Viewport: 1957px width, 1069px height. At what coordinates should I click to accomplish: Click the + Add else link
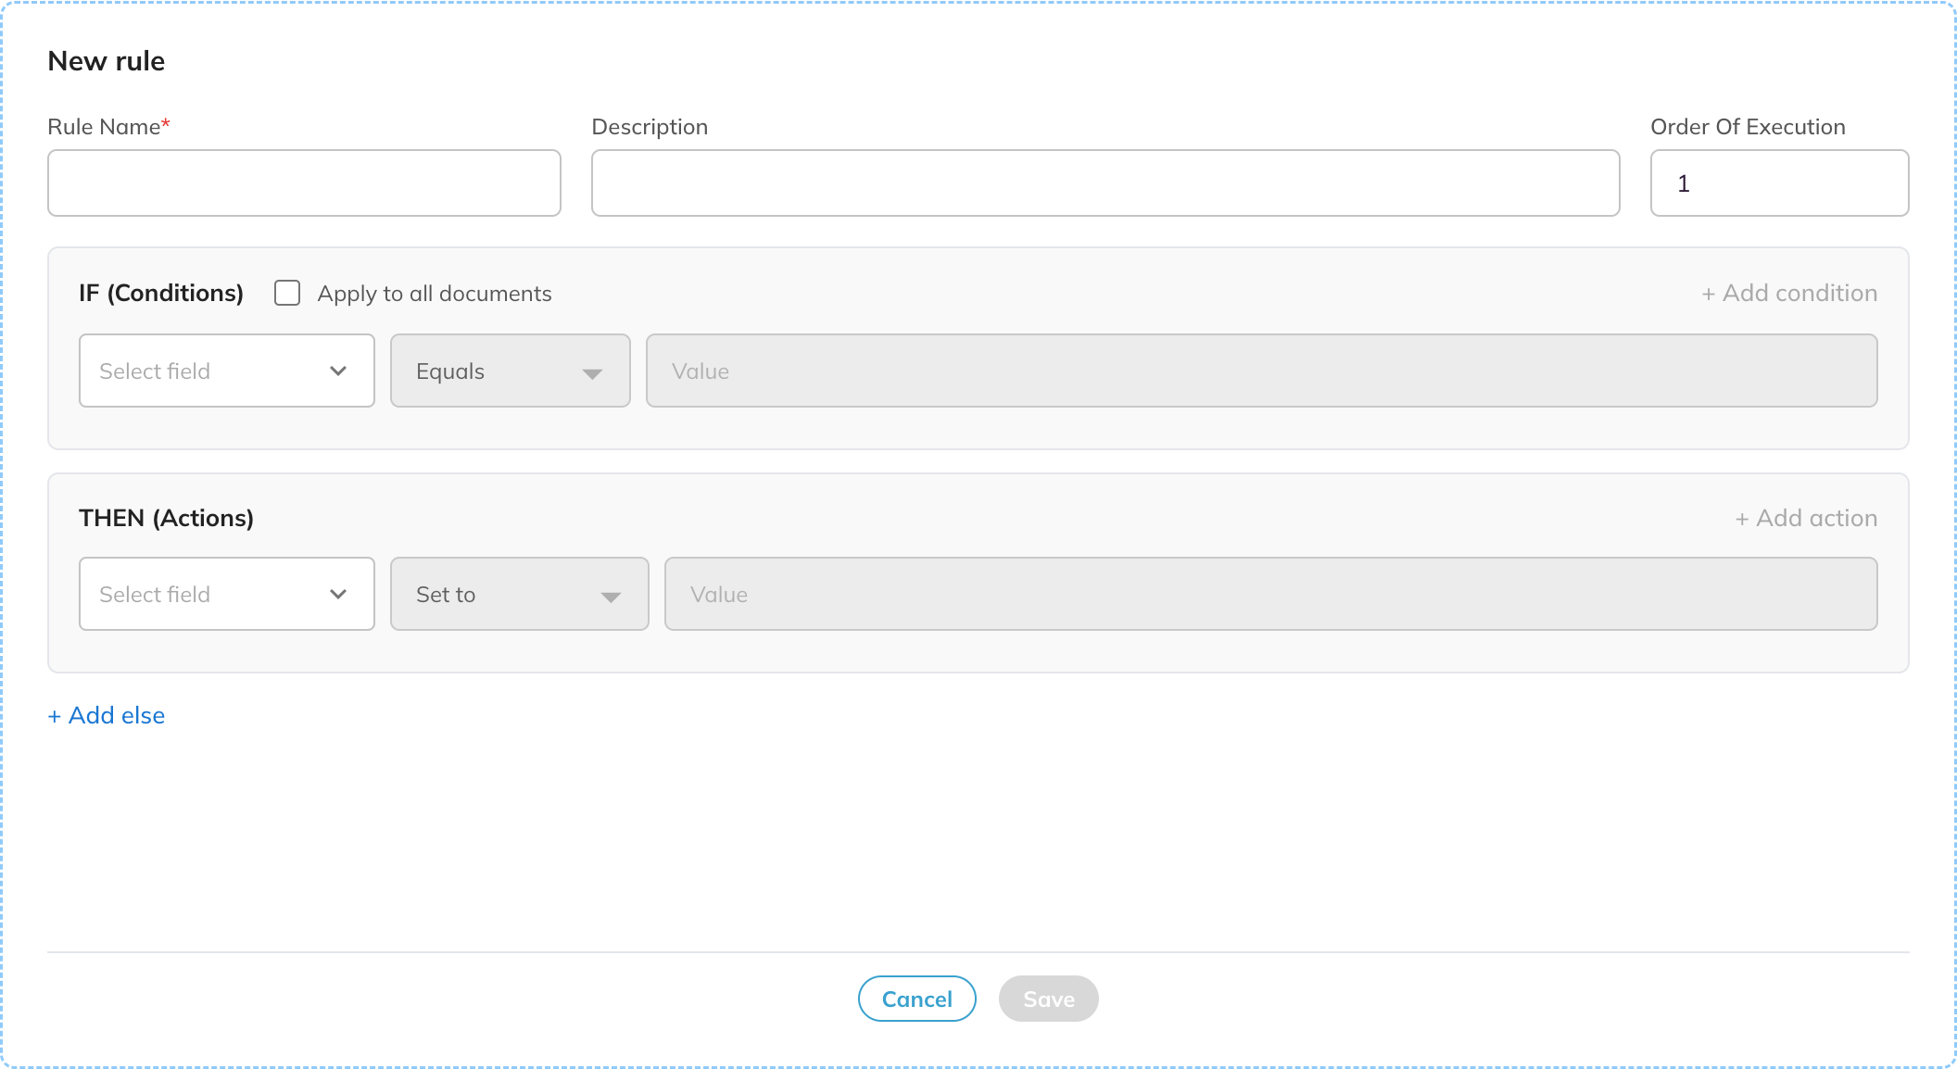pyautogui.click(x=107, y=715)
